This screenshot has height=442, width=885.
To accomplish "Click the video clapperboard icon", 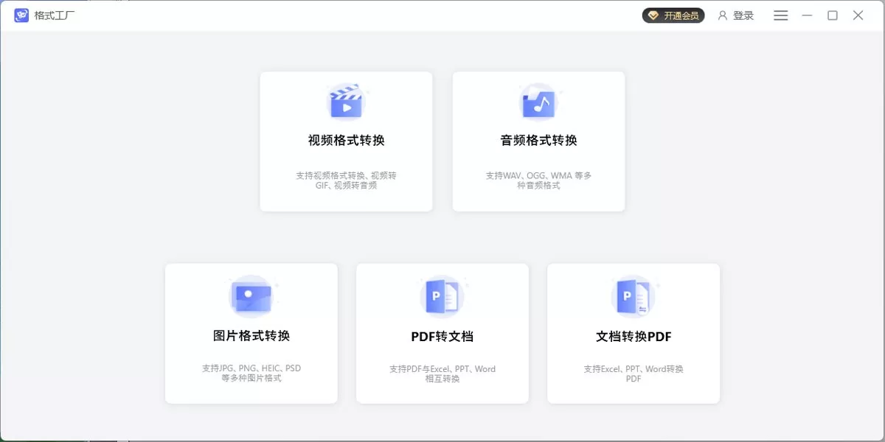I will pos(346,102).
